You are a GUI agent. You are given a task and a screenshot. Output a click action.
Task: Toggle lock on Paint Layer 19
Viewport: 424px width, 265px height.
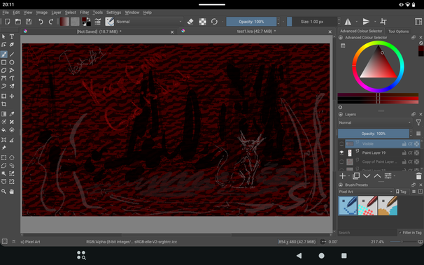(404, 153)
